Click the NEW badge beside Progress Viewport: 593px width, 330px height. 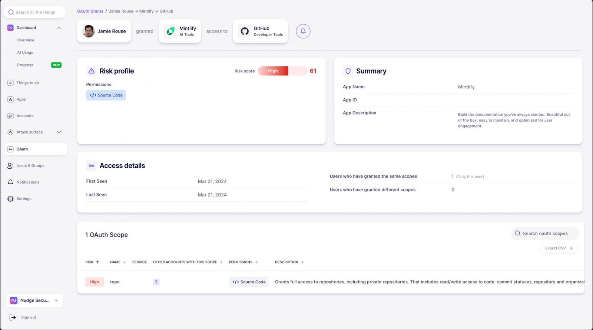pos(56,65)
